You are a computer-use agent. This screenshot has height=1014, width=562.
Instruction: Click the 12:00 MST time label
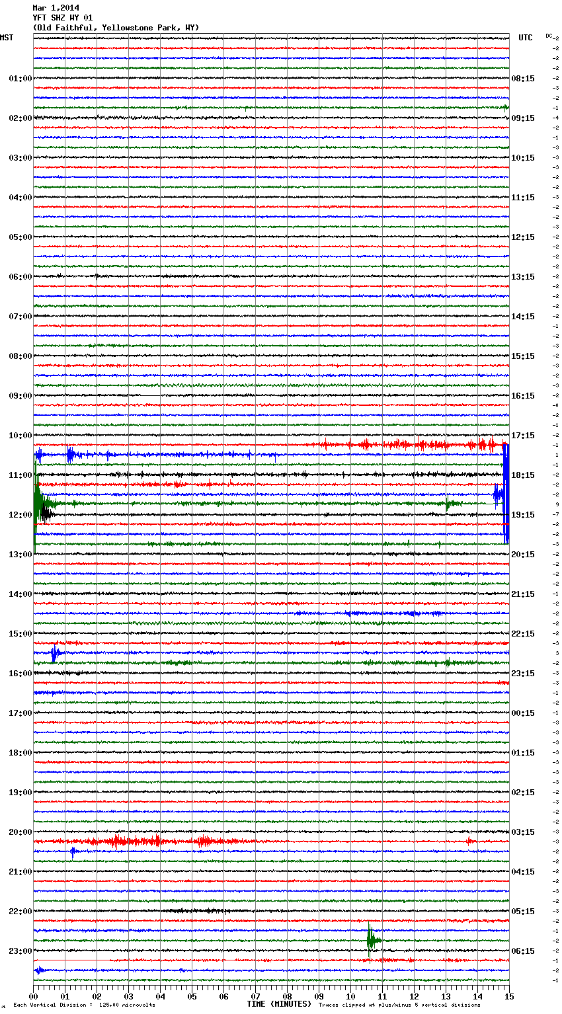click(x=20, y=515)
